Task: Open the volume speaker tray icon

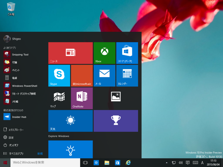Action: 181,163
